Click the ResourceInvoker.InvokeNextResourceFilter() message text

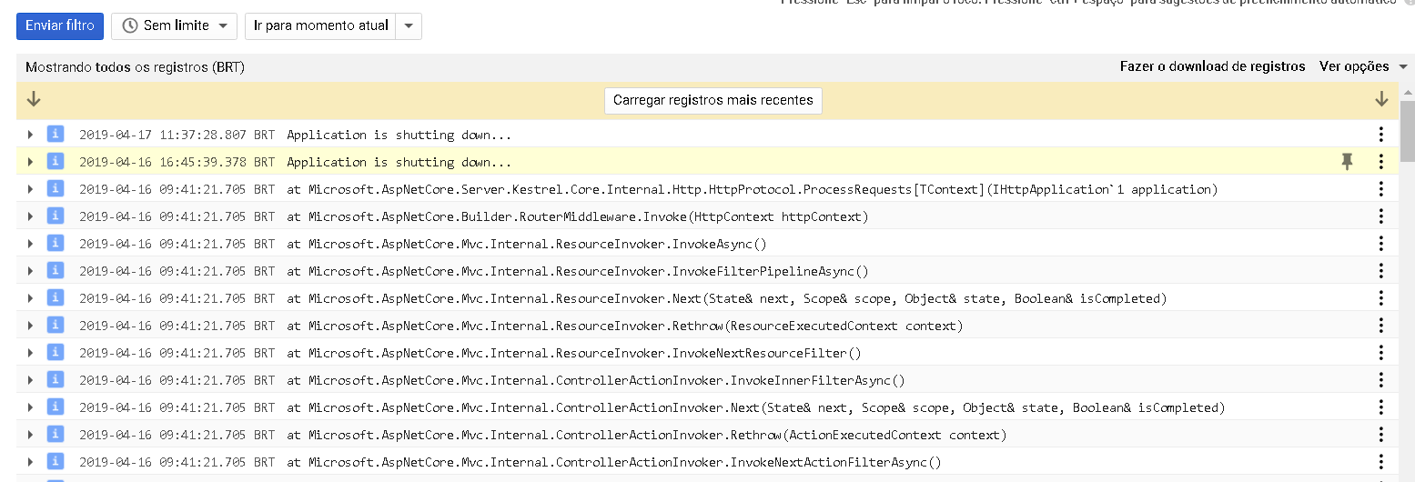coord(574,353)
